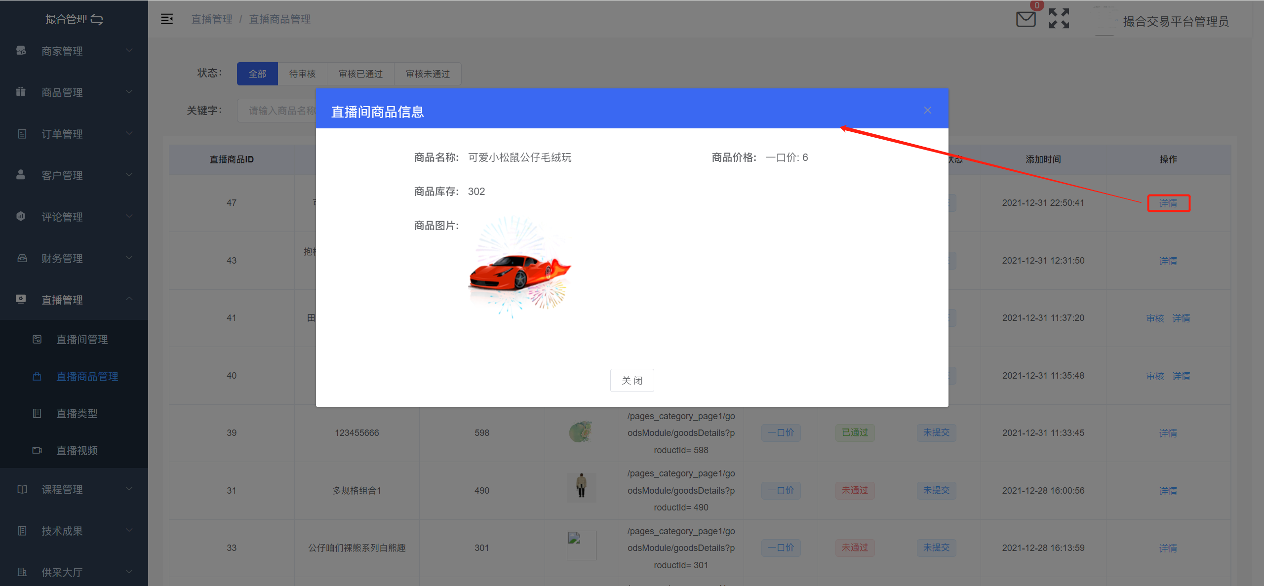Click the 直播类型 list icon

[37, 413]
